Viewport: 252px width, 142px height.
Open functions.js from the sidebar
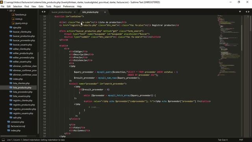[x=21, y=15]
